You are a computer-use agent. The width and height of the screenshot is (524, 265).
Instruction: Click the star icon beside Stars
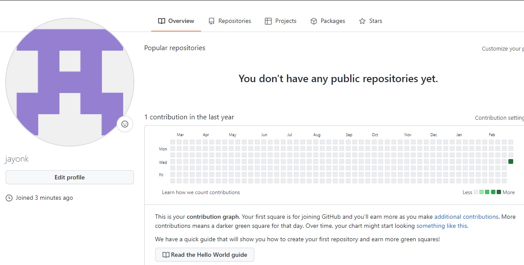click(362, 21)
